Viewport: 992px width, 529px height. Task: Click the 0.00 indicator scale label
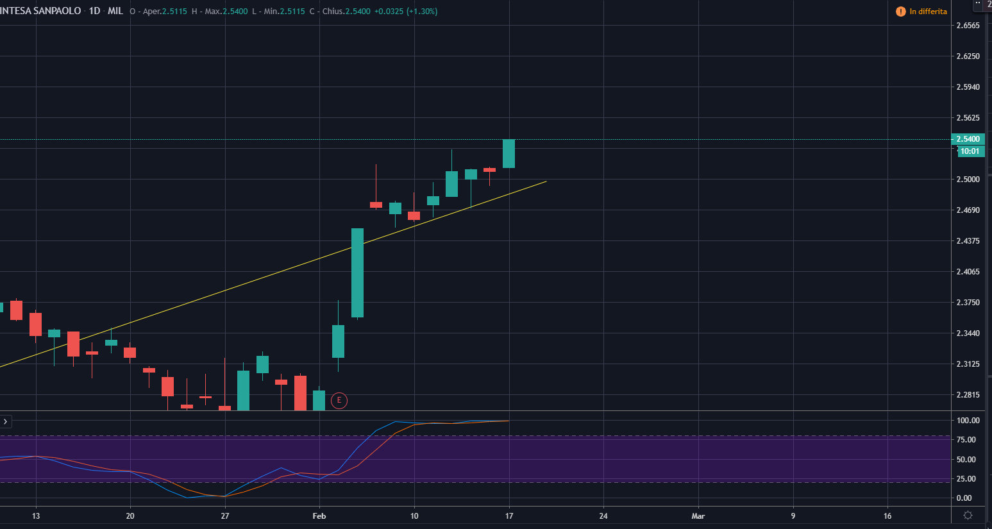coord(964,498)
